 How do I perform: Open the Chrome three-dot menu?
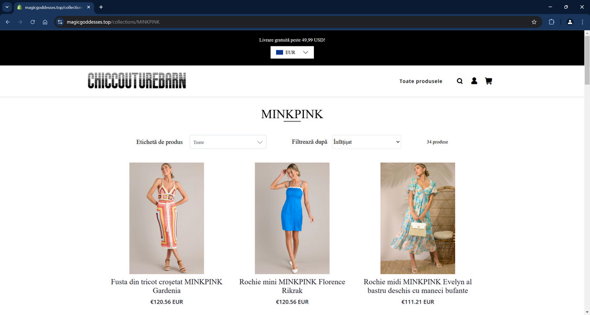(x=582, y=22)
